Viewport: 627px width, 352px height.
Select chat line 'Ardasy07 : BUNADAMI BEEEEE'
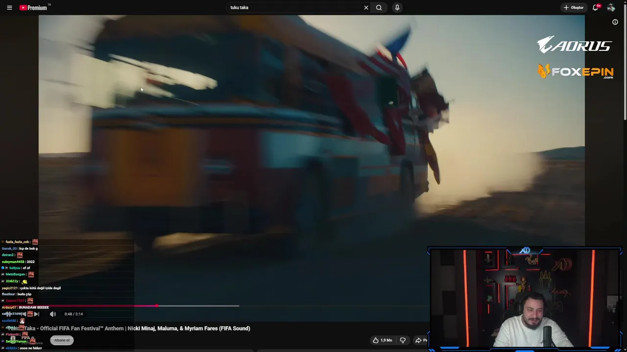25,308
